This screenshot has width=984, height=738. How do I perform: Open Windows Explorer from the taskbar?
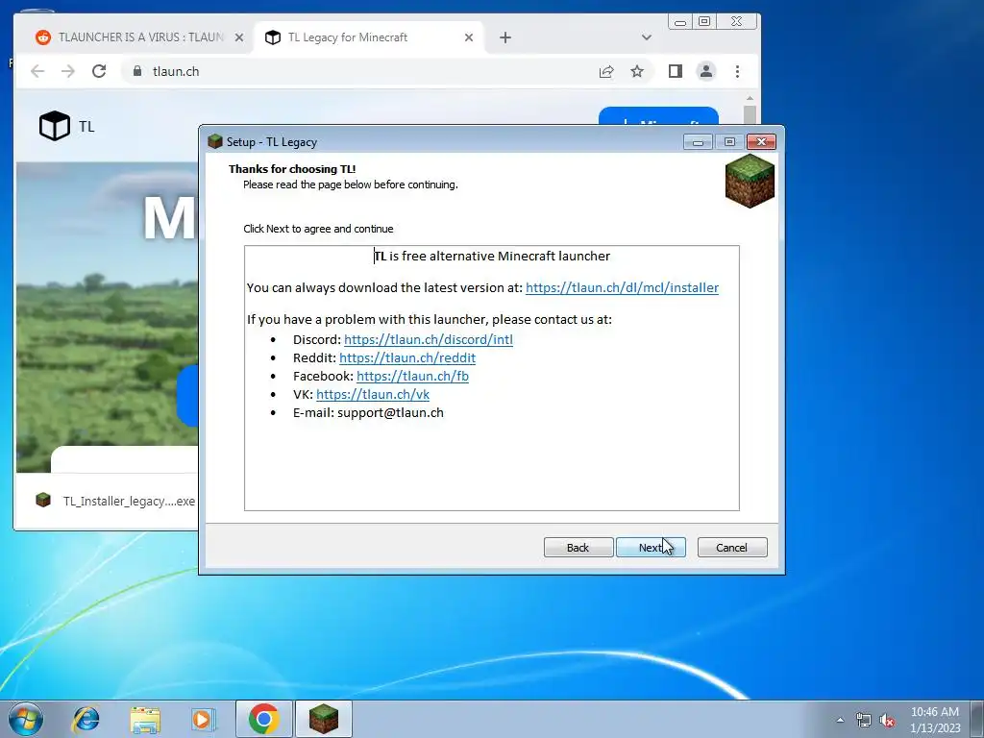click(x=145, y=719)
